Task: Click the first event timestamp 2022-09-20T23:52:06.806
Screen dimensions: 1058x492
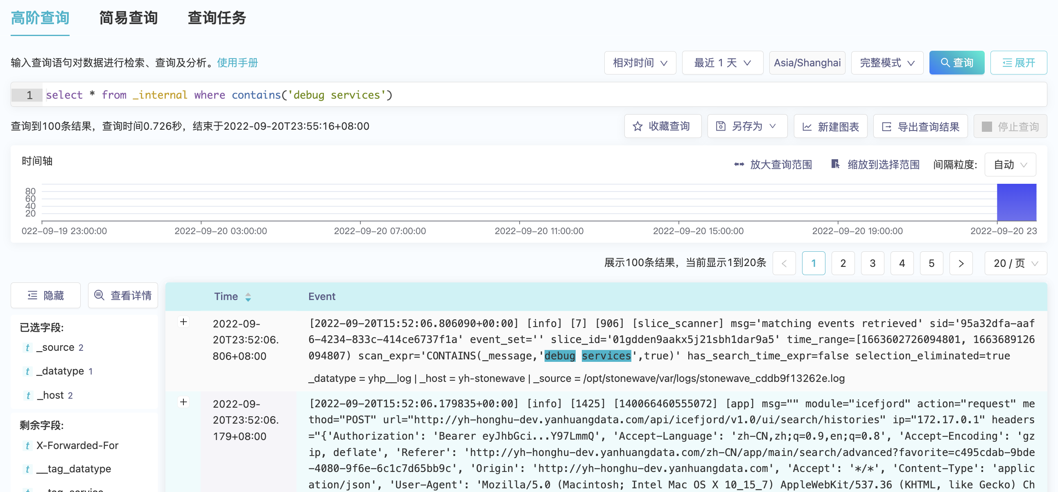Action: [x=246, y=340]
